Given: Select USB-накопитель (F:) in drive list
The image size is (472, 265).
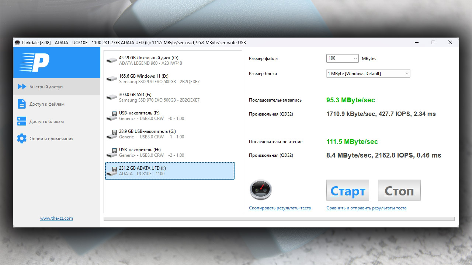Looking at the screenshot, I should [170, 116].
